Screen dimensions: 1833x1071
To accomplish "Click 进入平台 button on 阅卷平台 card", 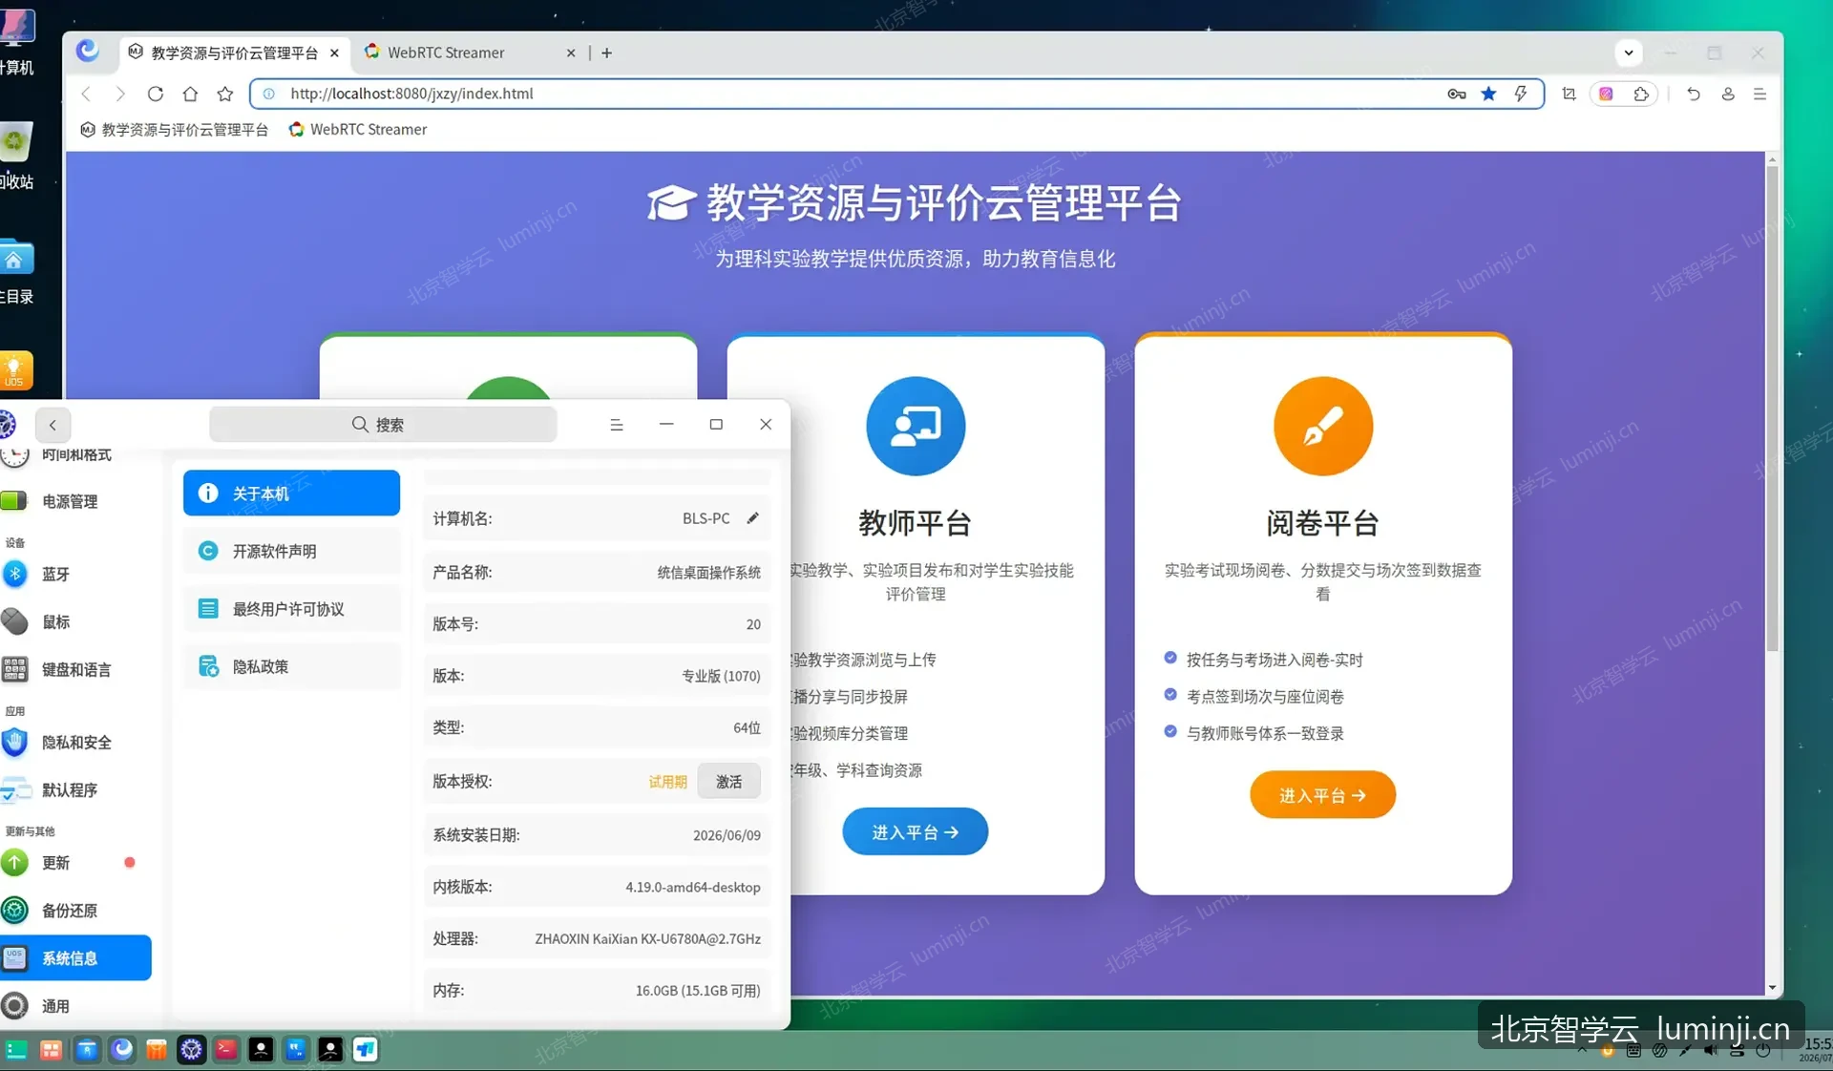I will pyautogui.click(x=1322, y=795).
